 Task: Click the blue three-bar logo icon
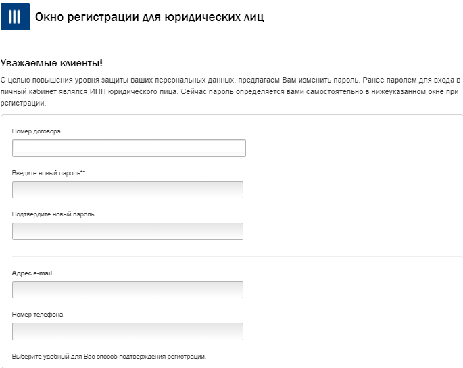tap(15, 17)
